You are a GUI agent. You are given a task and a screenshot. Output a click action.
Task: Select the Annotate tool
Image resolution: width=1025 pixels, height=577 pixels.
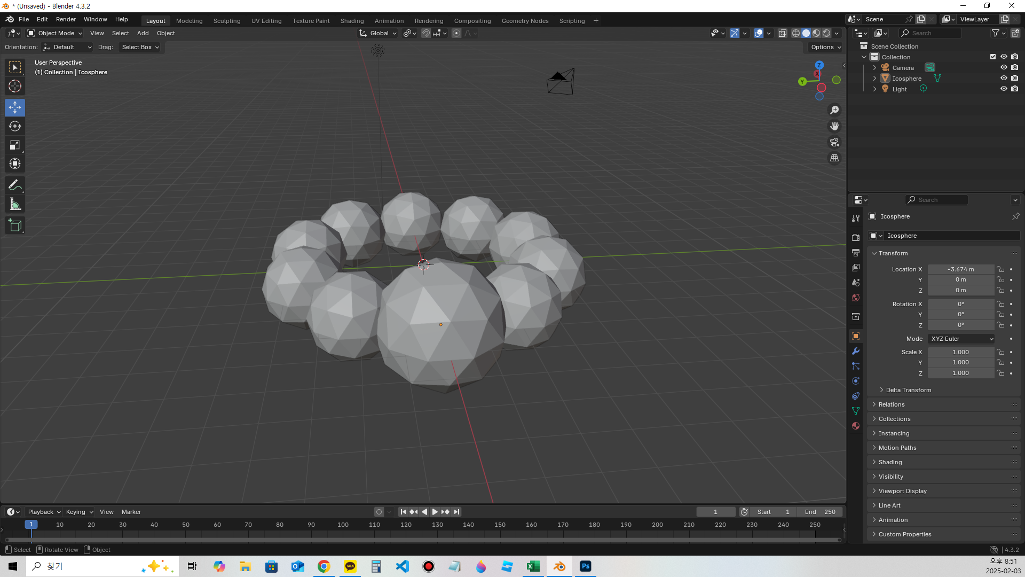[15, 185]
